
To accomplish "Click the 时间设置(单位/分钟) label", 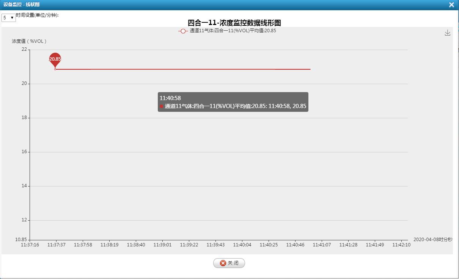I will (x=37, y=16).
